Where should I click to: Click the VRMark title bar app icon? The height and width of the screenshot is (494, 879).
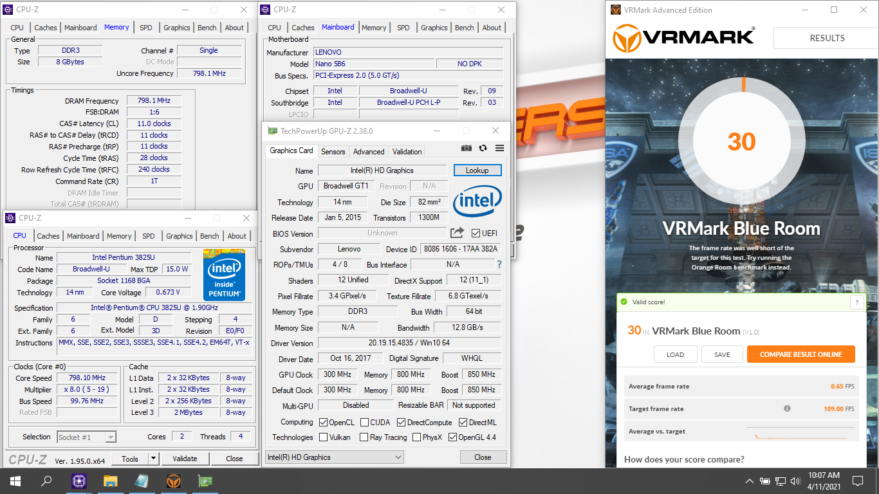pyautogui.click(x=615, y=10)
